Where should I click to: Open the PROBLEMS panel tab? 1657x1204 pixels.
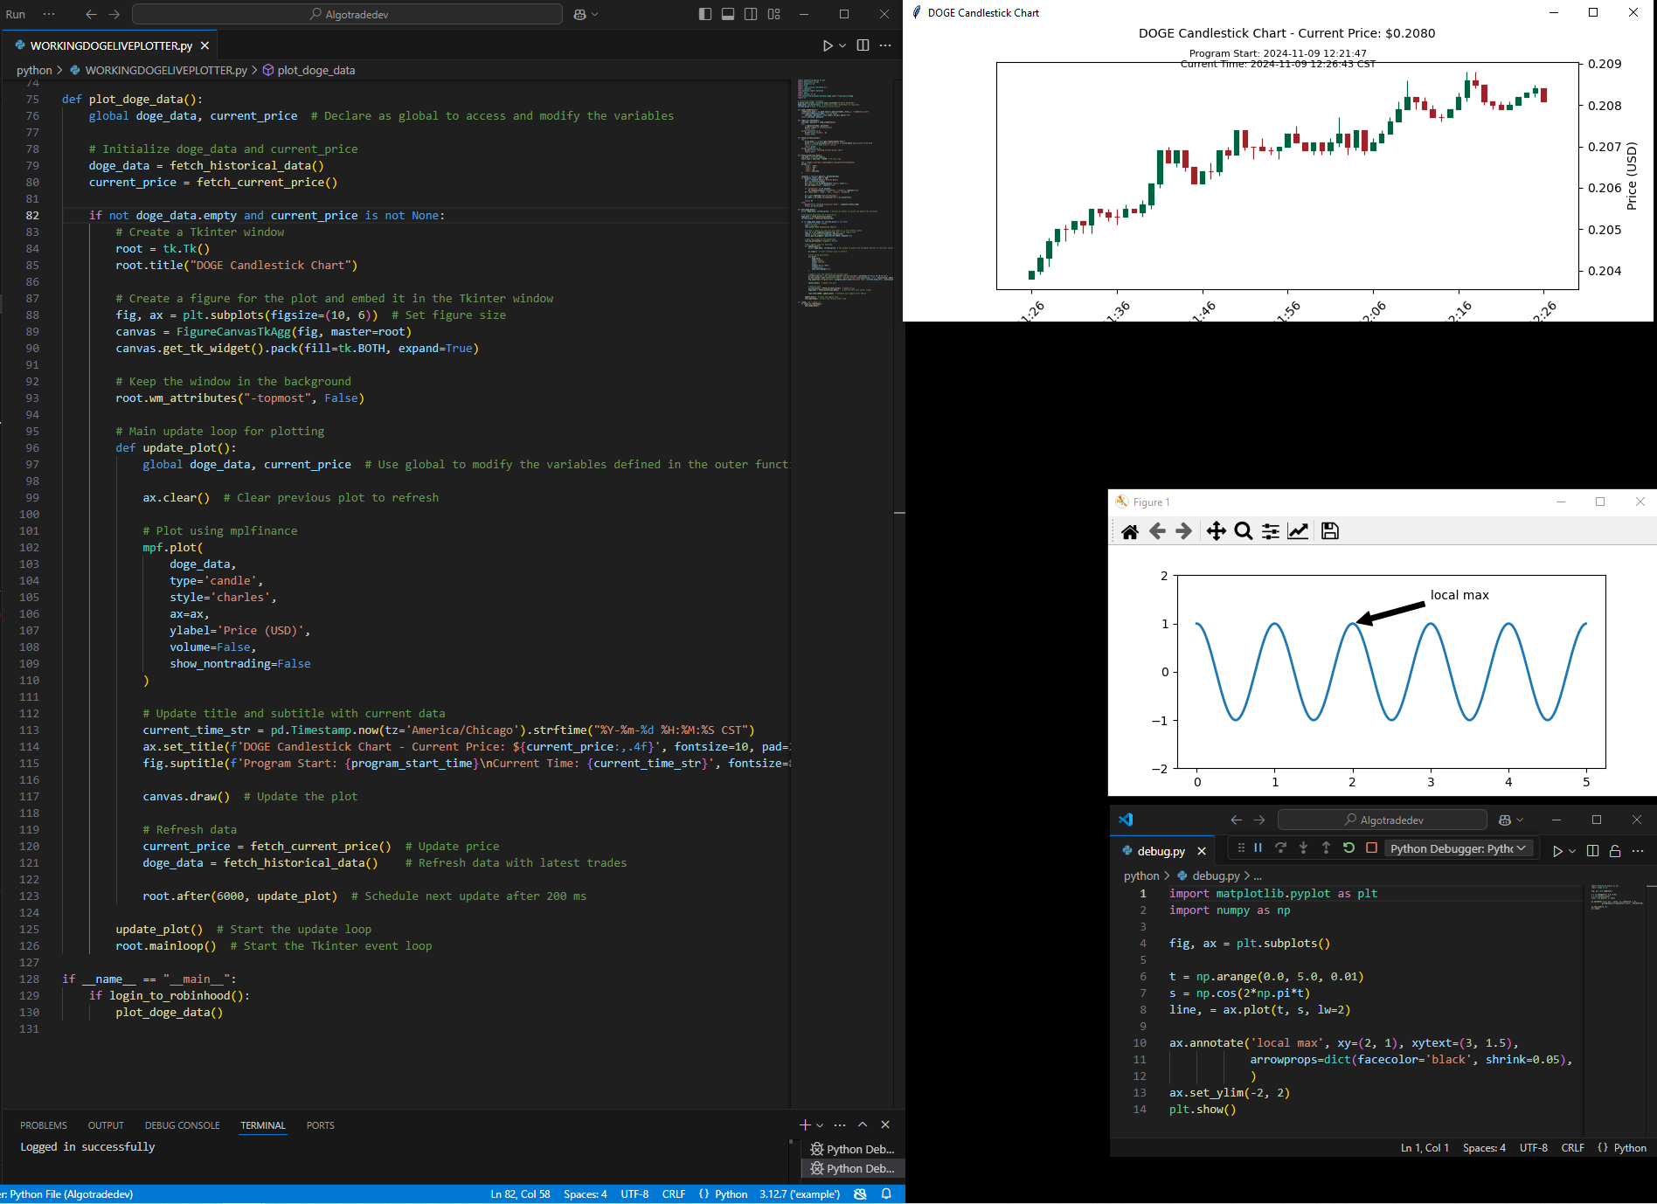44,1125
